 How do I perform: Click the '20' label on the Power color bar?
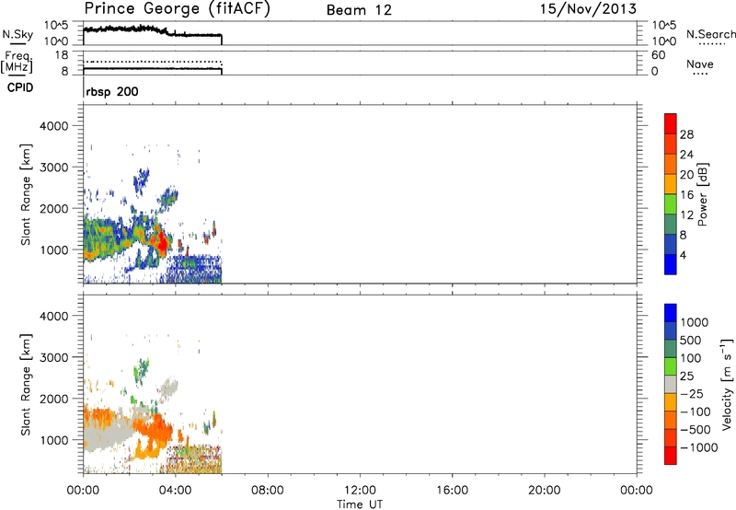point(686,175)
